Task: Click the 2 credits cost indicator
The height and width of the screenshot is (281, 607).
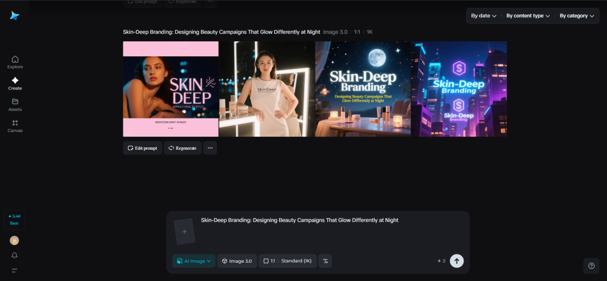Action: coord(441,261)
